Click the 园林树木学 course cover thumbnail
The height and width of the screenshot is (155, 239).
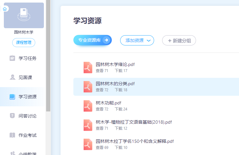point(24,15)
